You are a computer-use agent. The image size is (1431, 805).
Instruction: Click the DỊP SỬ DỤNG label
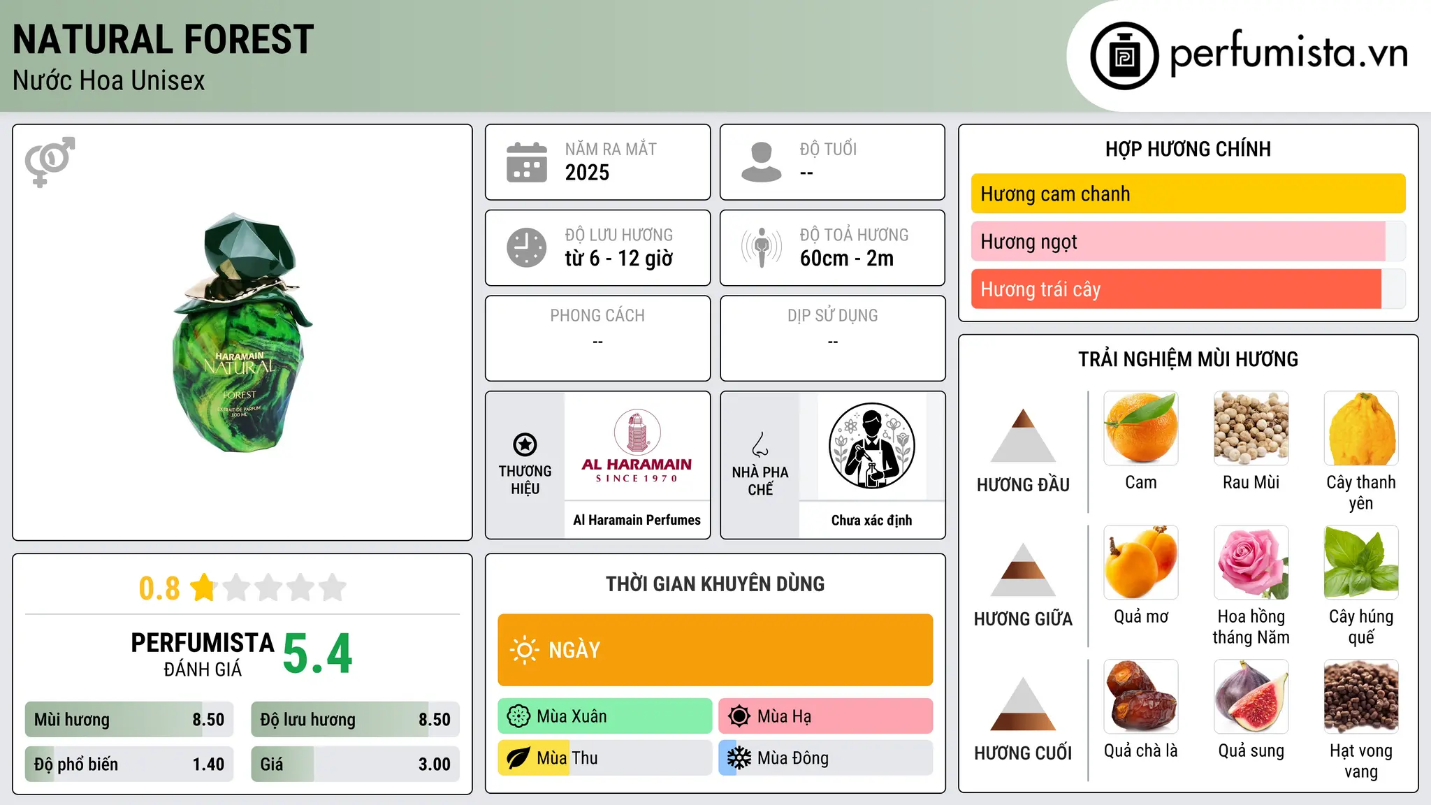coord(832,316)
